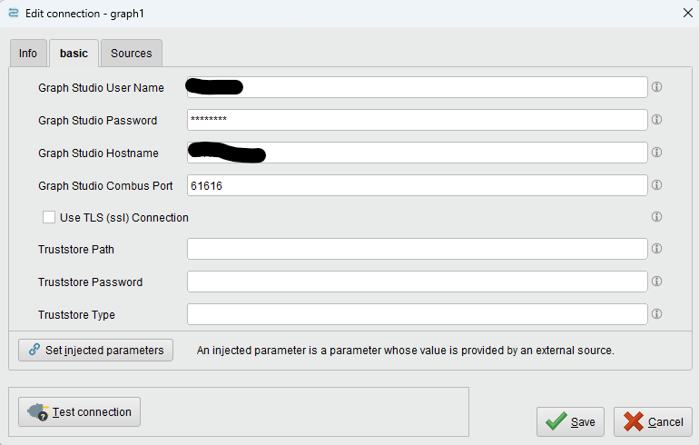Click info icon beside Truststore Password
699x445 pixels.
pos(656,282)
